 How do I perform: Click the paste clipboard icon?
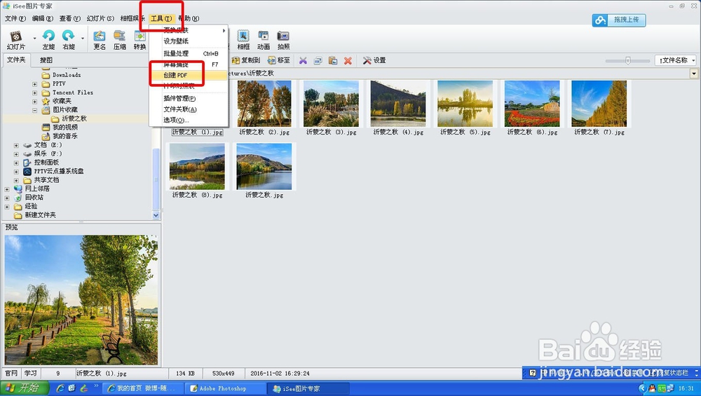[332, 60]
